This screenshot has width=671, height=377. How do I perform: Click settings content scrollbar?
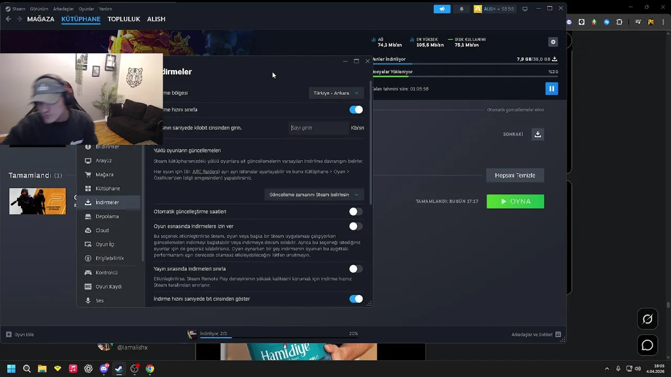pyautogui.click(x=371, y=142)
